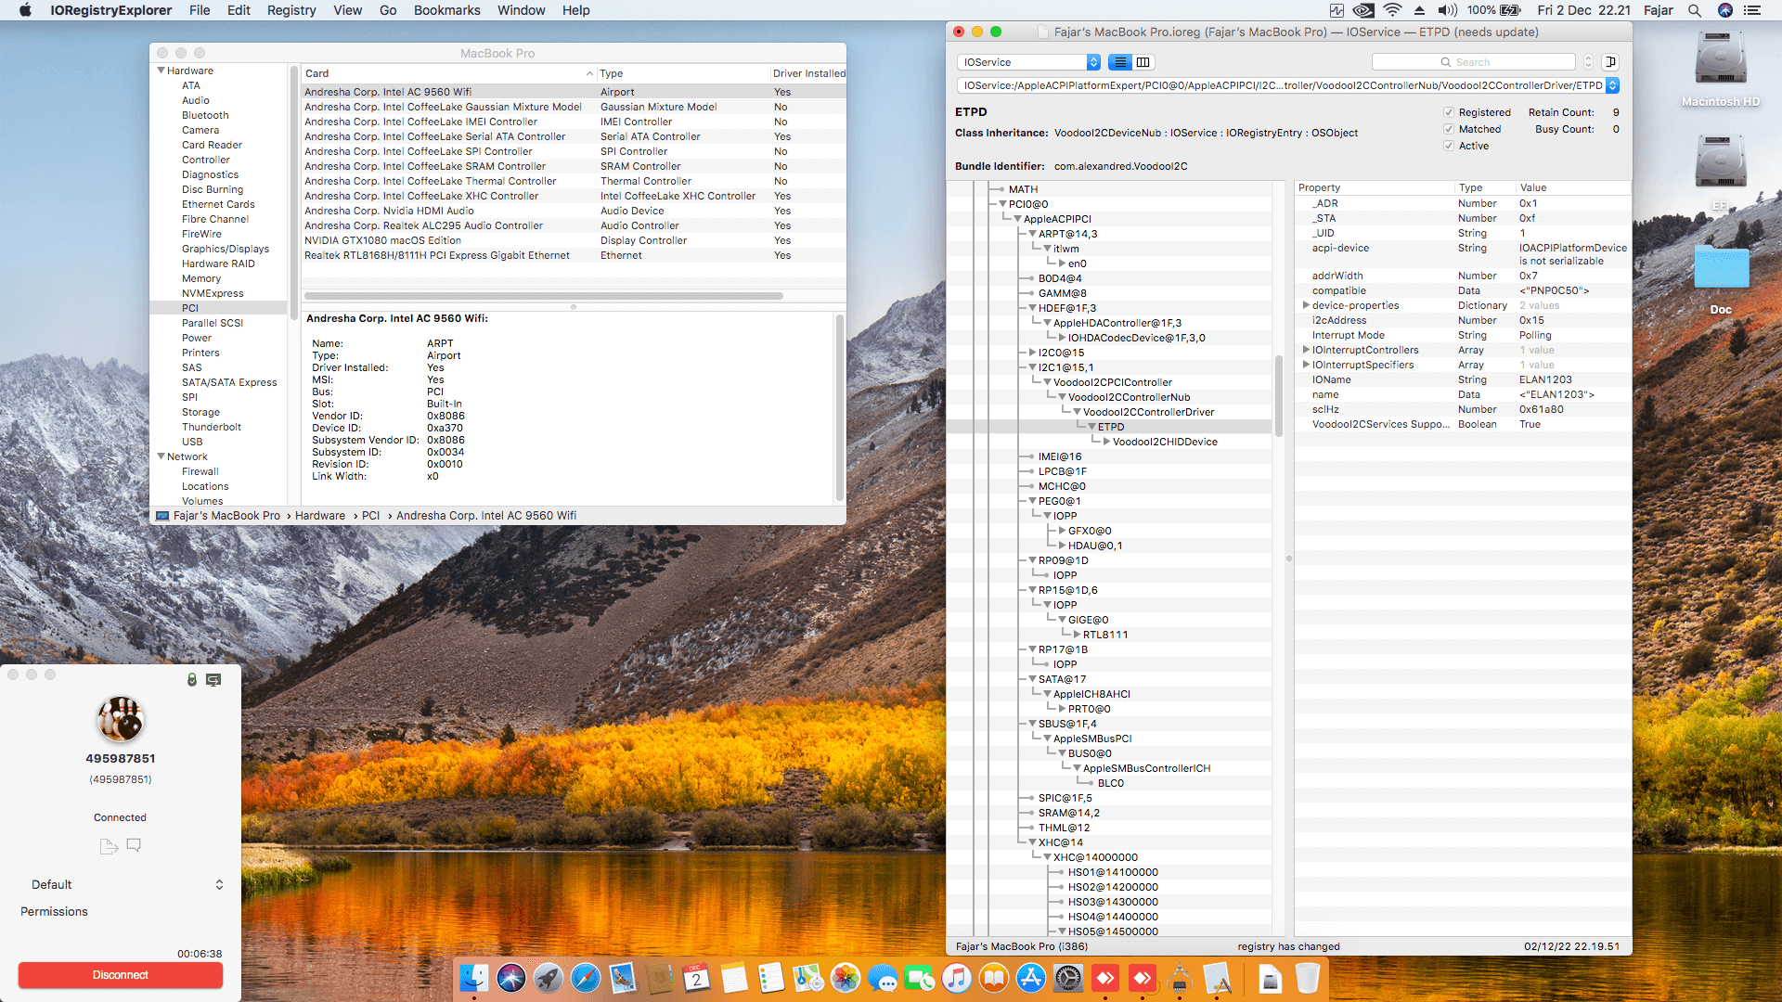Click the Search field in IORegistryExplorer
1782x1002 pixels.
1474,62
